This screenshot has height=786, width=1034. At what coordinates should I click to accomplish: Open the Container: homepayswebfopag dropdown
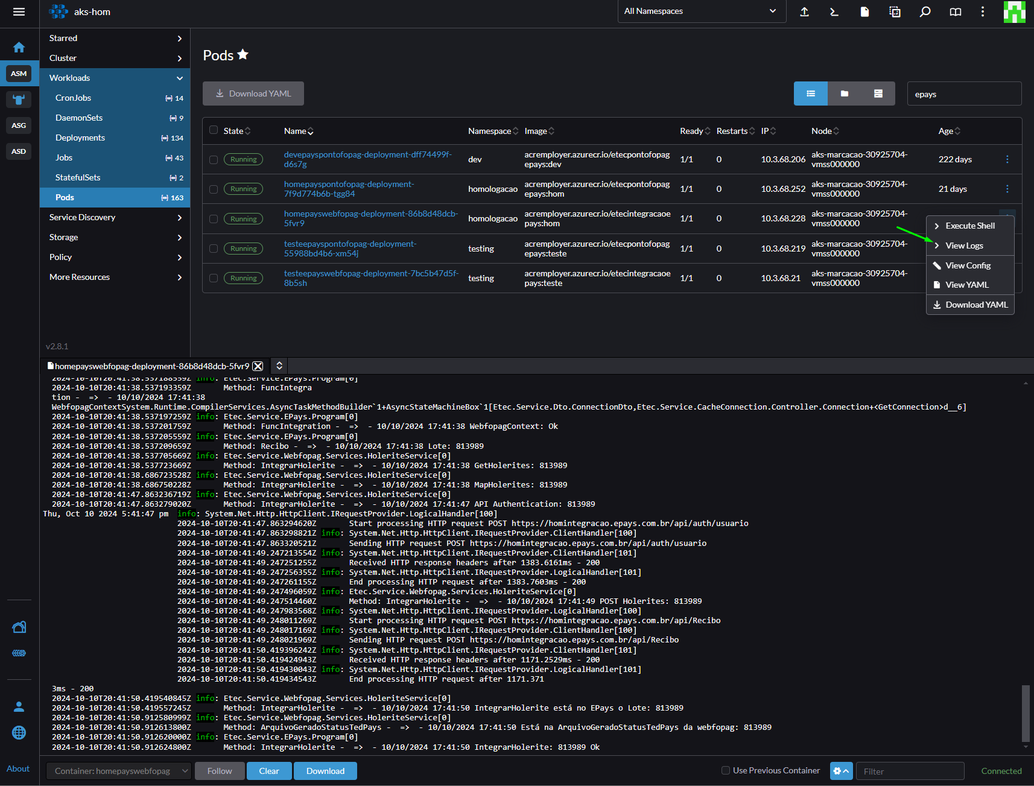(119, 771)
